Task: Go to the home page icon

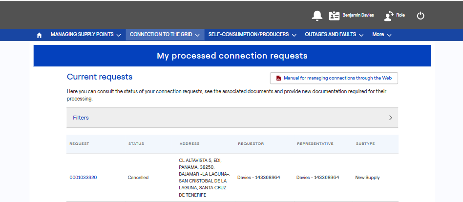Action: pyautogui.click(x=40, y=35)
